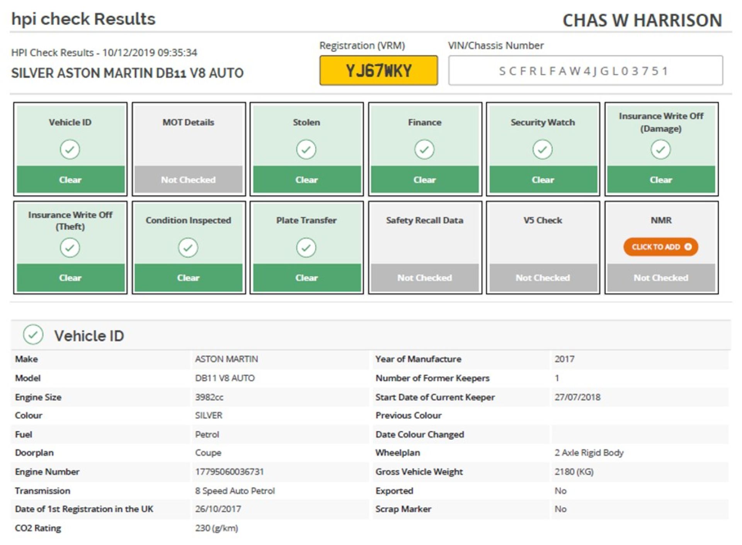Select Transmission value 8 Speed Auto Petrol

[235, 490]
